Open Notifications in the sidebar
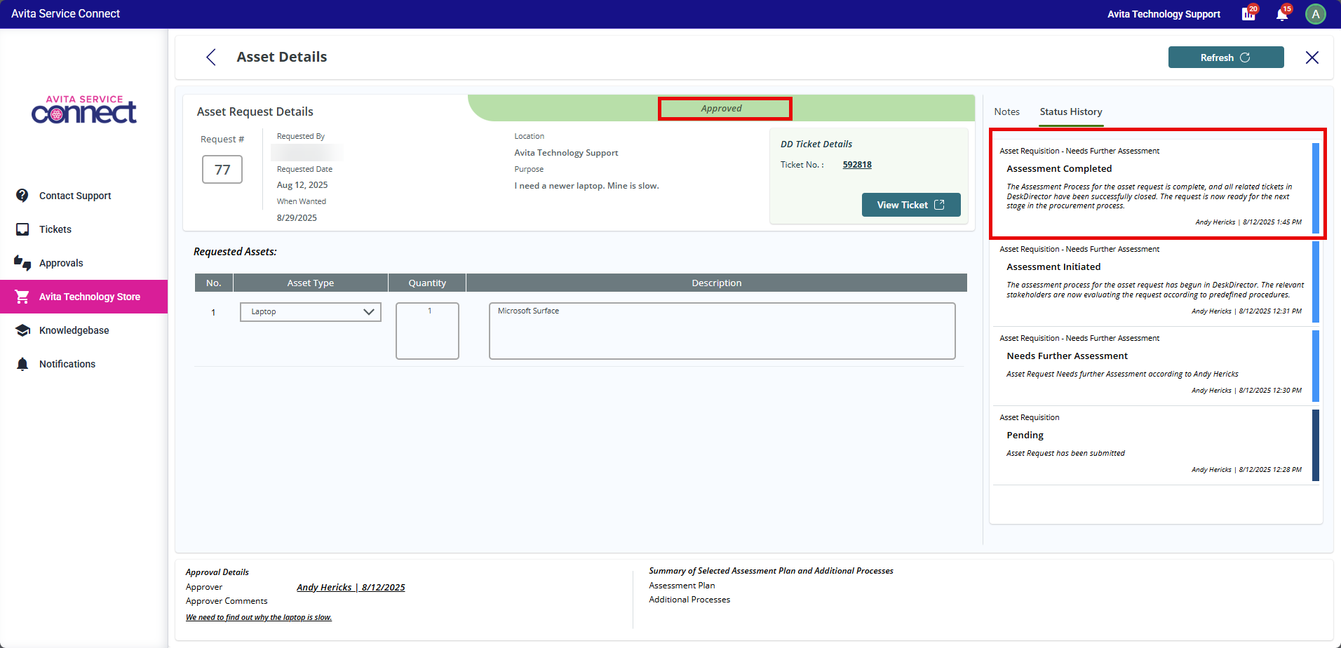1341x648 pixels. [x=84, y=364]
